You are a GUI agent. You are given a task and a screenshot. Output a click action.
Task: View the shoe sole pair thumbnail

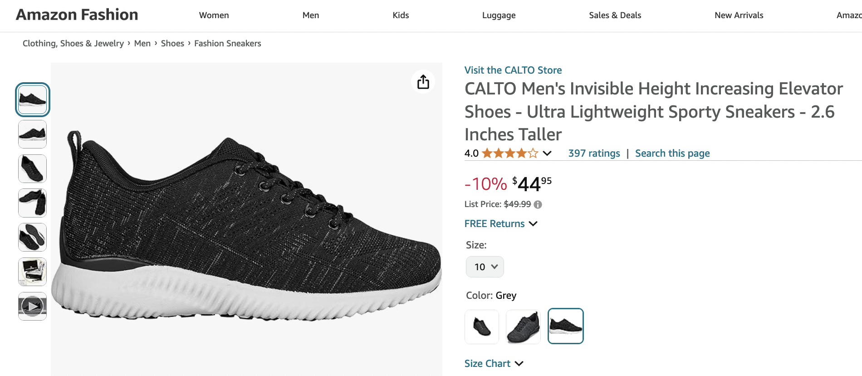(x=32, y=237)
